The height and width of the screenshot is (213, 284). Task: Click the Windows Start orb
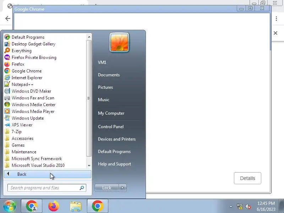click(10, 206)
